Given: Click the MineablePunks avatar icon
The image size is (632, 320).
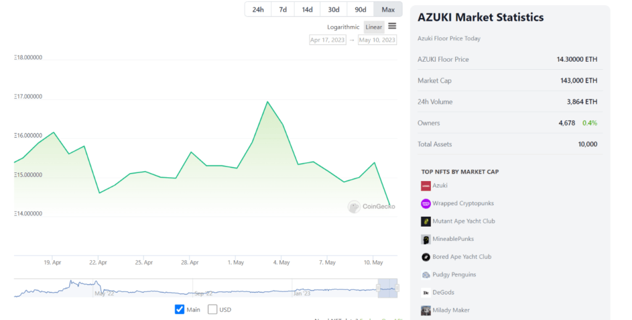Looking at the screenshot, I should pos(426,239).
